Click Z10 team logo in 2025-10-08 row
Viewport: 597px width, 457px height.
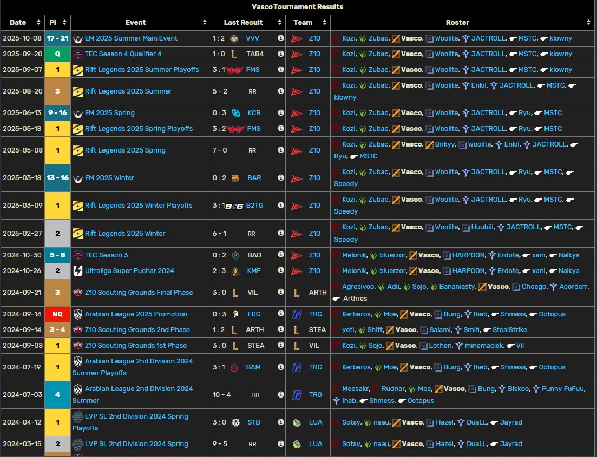(297, 38)
